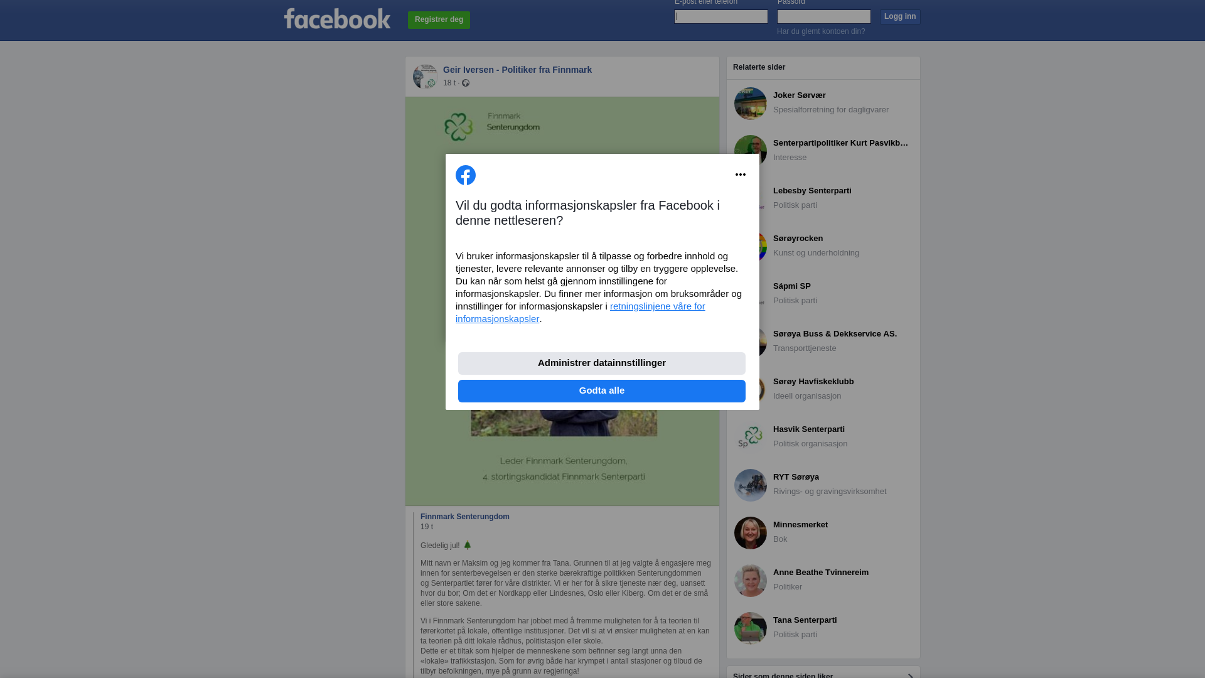This screenshot has height=678, width=1205.
Task: Expand the 'Sider som denne siden liker' chevron
Action: (x=910, y=675)
